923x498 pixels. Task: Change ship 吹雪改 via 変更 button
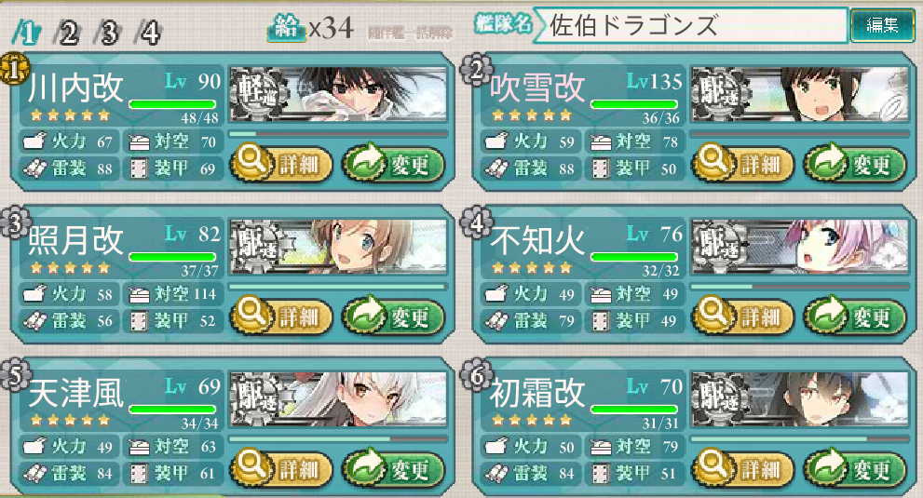[855, 163]
